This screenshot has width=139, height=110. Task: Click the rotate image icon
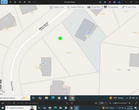pos(10,2)
